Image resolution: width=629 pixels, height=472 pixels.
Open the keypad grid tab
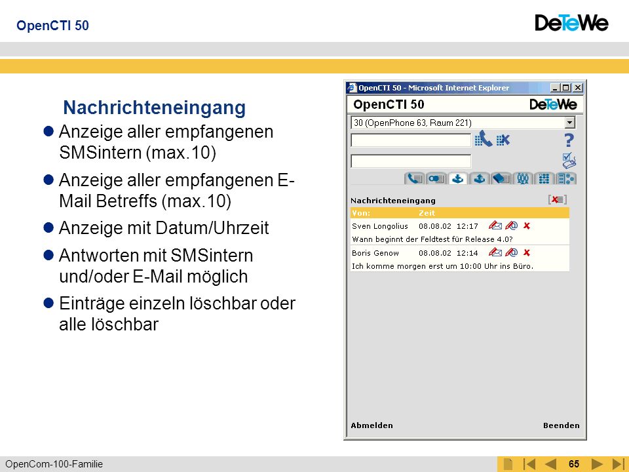click(x=544, y=178)
